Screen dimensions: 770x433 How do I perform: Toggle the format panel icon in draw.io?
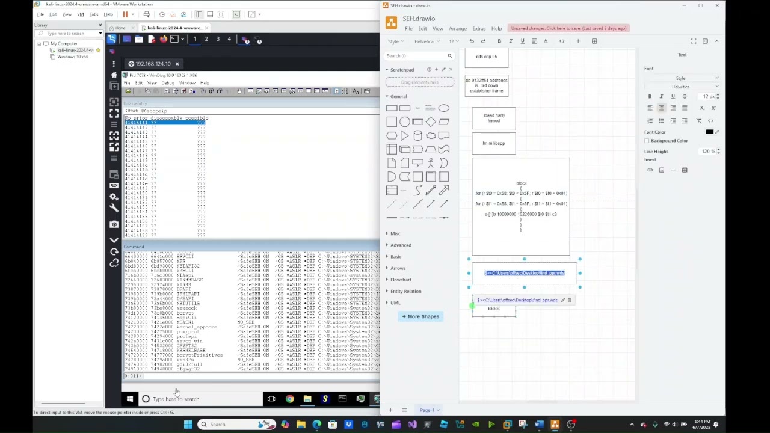tap(705, 41)
